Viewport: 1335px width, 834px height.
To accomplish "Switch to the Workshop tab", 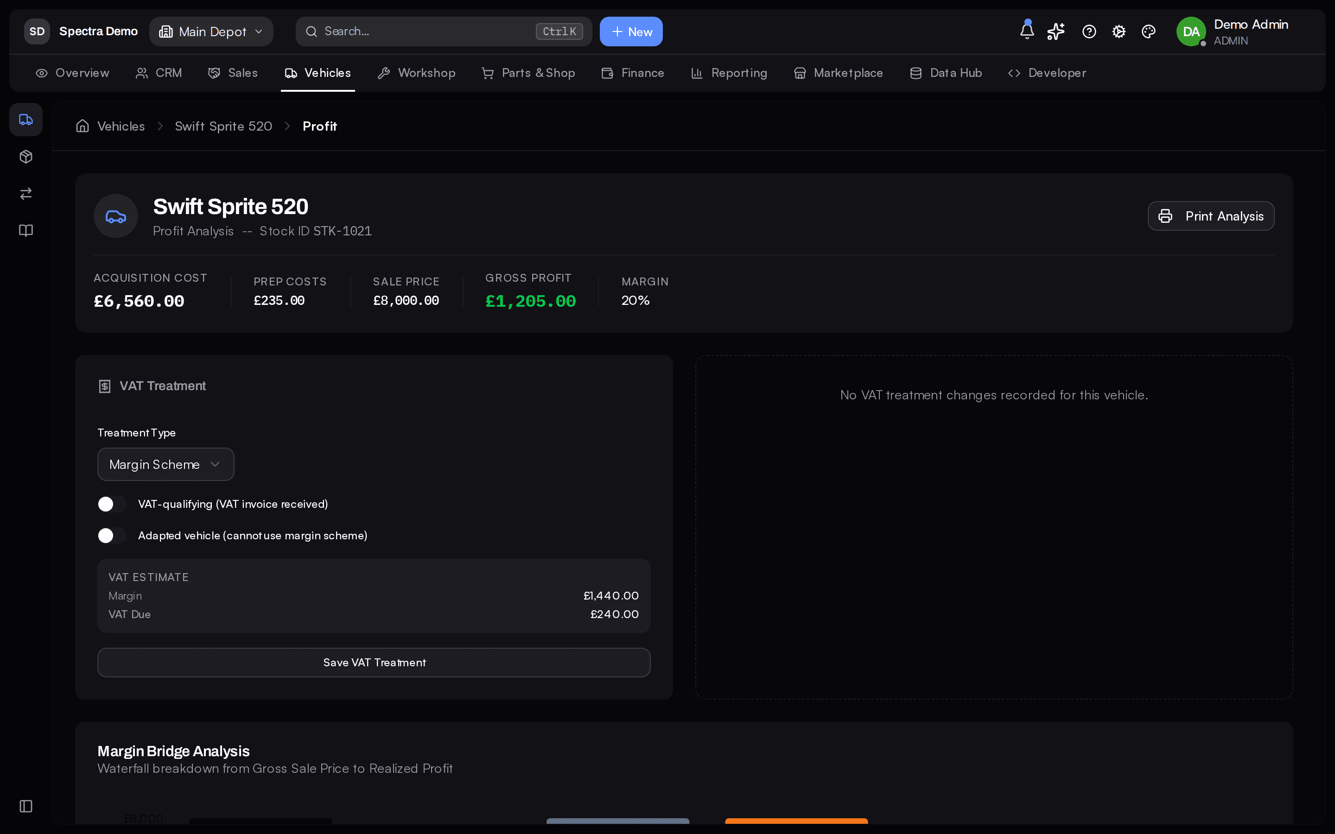I will [417, 73].
